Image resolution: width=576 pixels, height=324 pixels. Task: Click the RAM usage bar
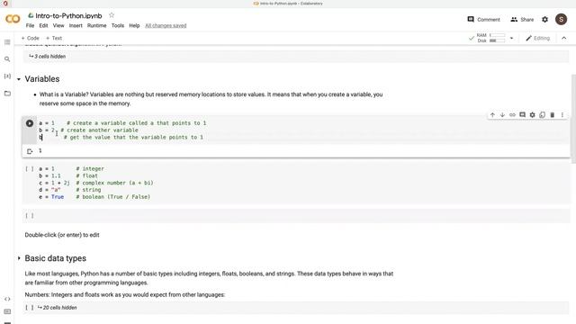[x=498, y=35]
